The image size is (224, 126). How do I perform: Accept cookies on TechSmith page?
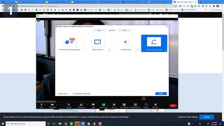pyautogui.click(x=206, y=117)
